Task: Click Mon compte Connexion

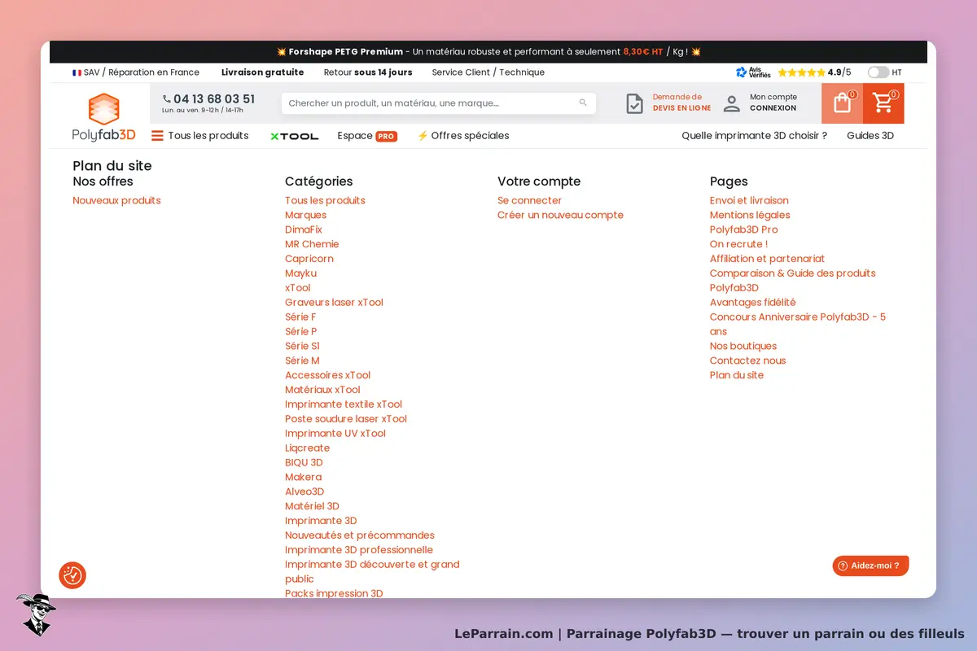Action: (x=773, y=103)
